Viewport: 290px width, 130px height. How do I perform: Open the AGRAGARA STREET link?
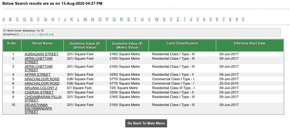41,54
